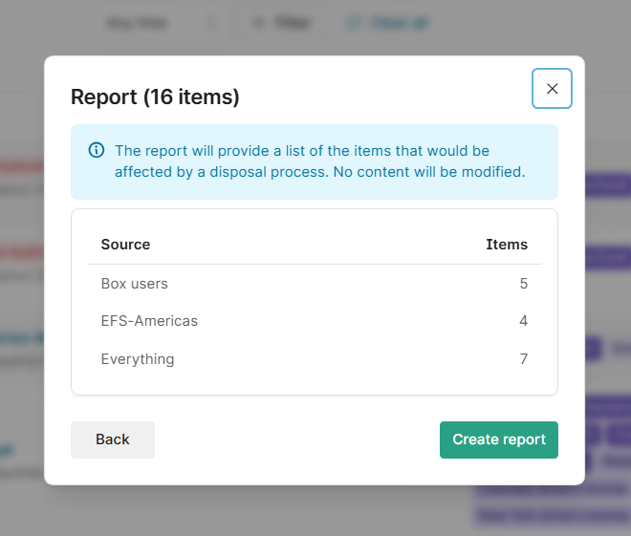631x536 pixels.
Task: Click the blurred purple tag right of the dialog
Action: click(x=608, y=184)
